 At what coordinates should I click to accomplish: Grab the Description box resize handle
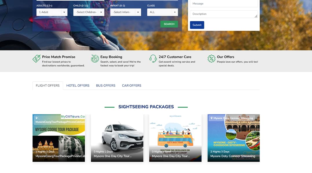256,16
